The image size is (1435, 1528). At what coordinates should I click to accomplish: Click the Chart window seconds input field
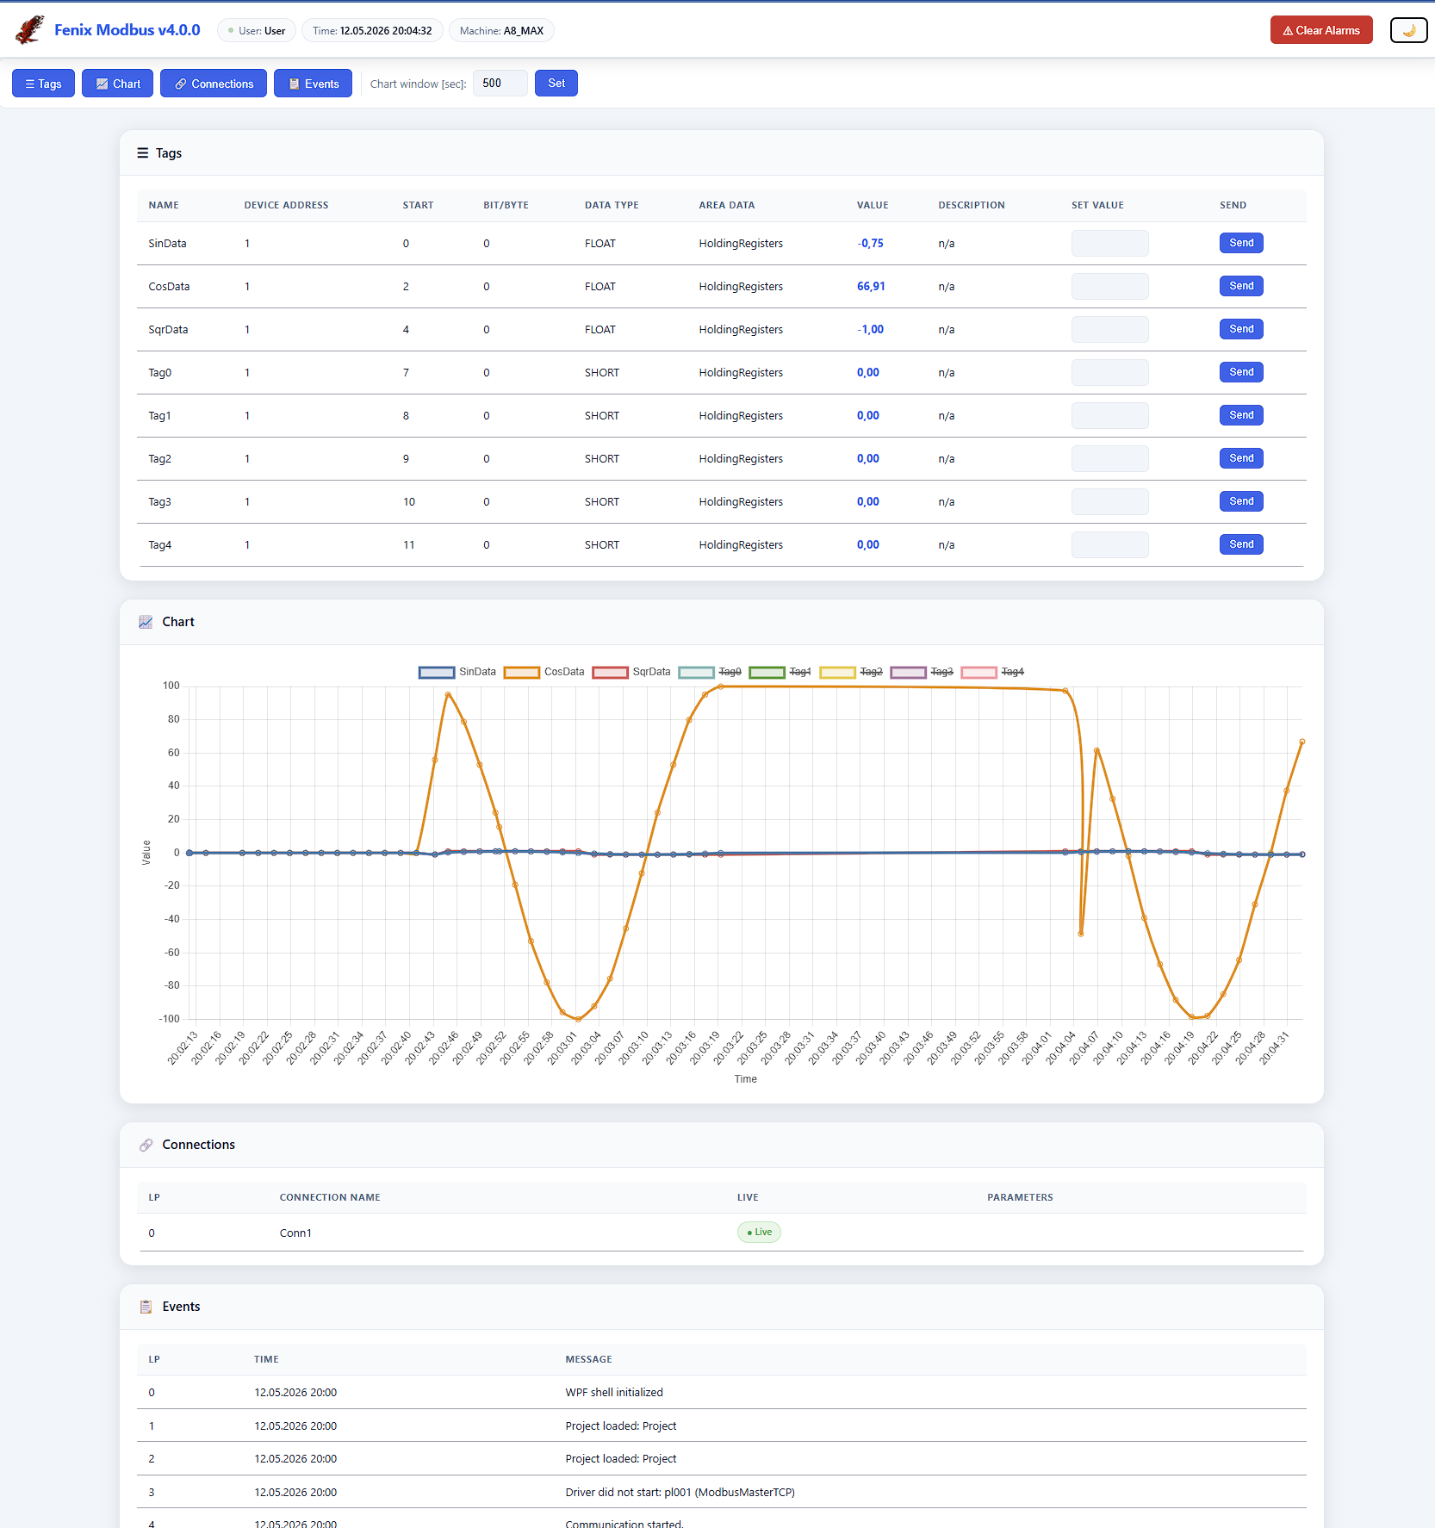[x=500, y=84]
